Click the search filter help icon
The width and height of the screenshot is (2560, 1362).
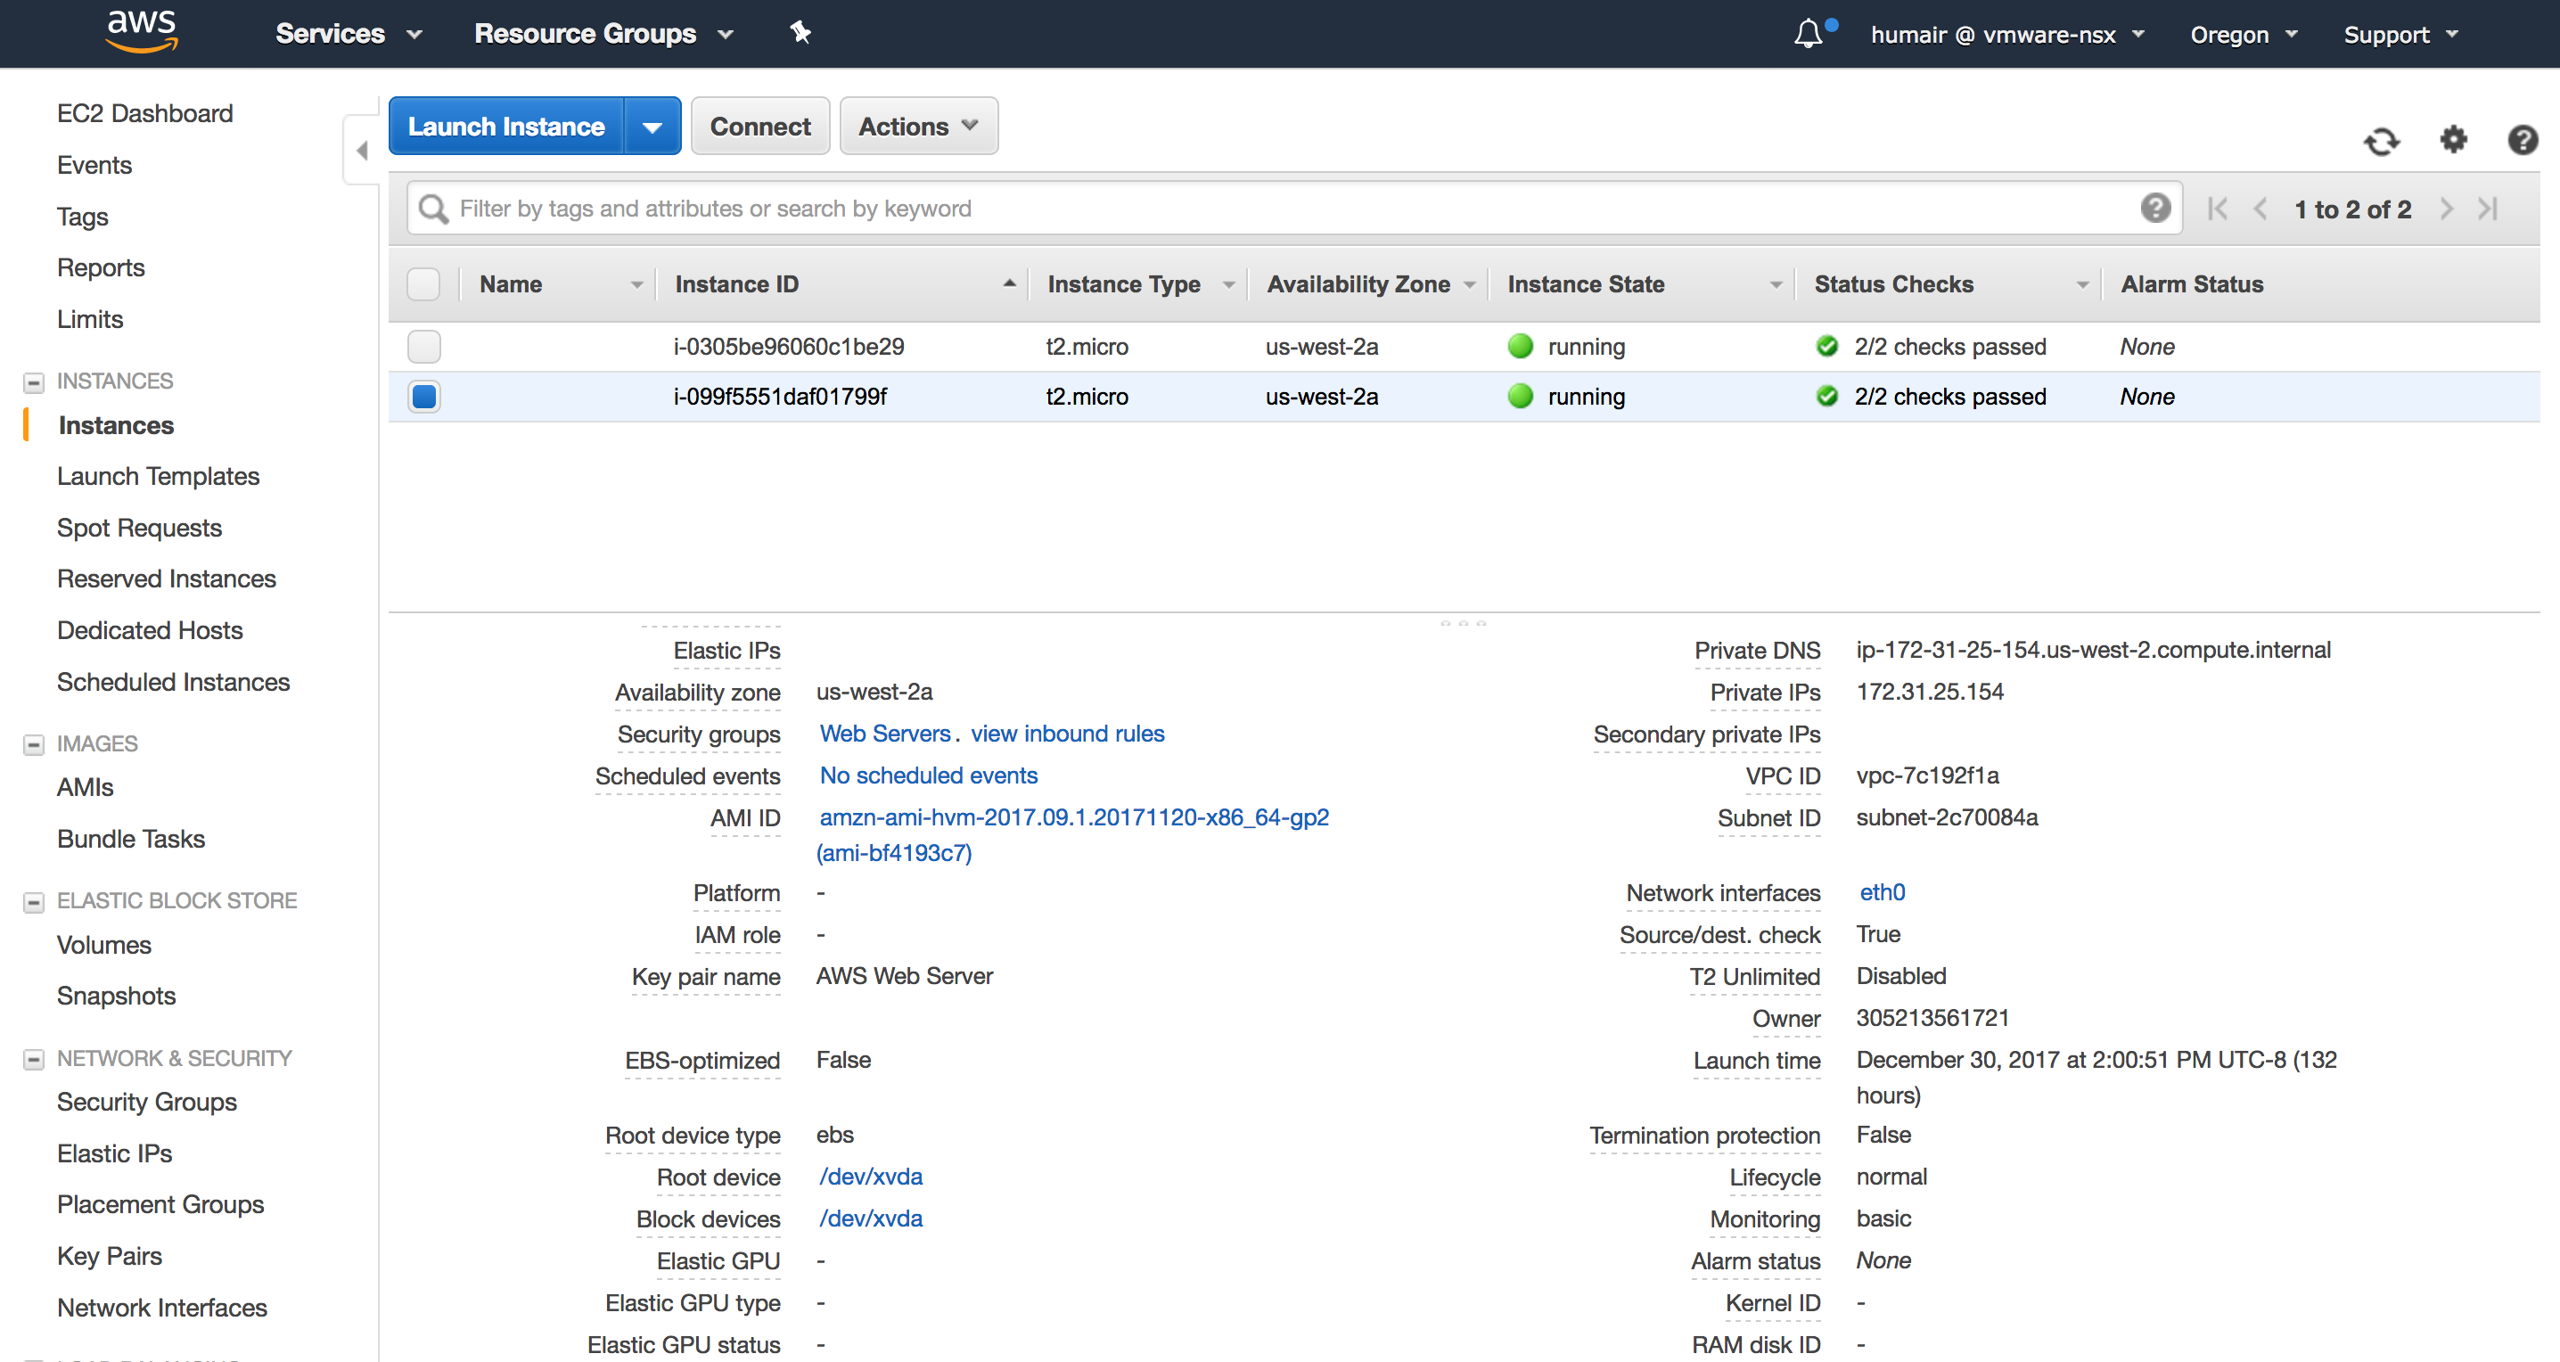click(x=2154, y=208)
